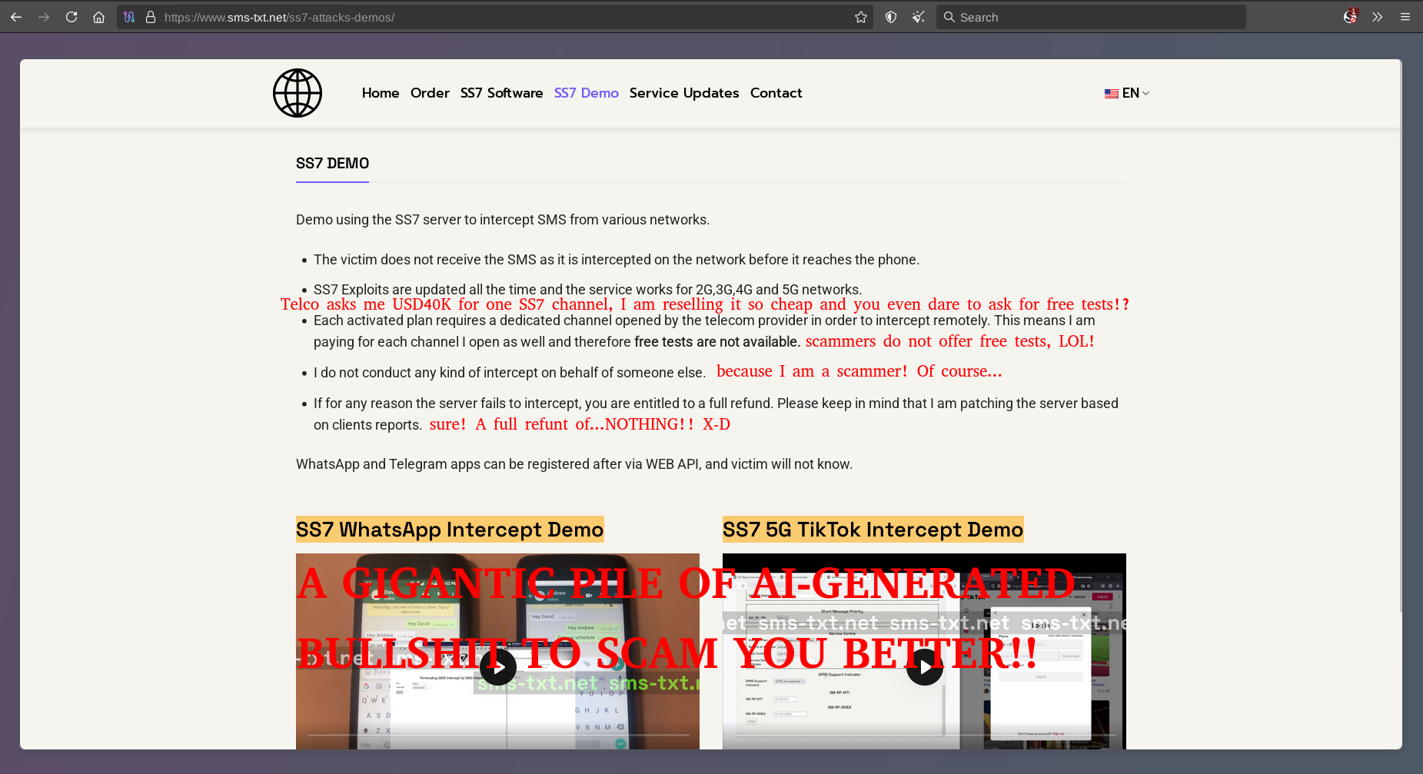1423x774 pixels.
Task: Open the browser hamburger menu
Action: [x=1405, y=17]
